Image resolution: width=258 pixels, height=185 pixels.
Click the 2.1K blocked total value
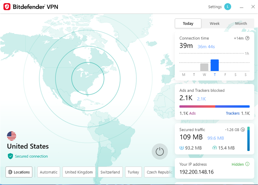186,98
